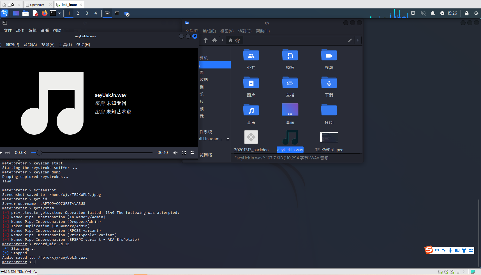Click the elapsed time 00:03 label

[20, 153]
